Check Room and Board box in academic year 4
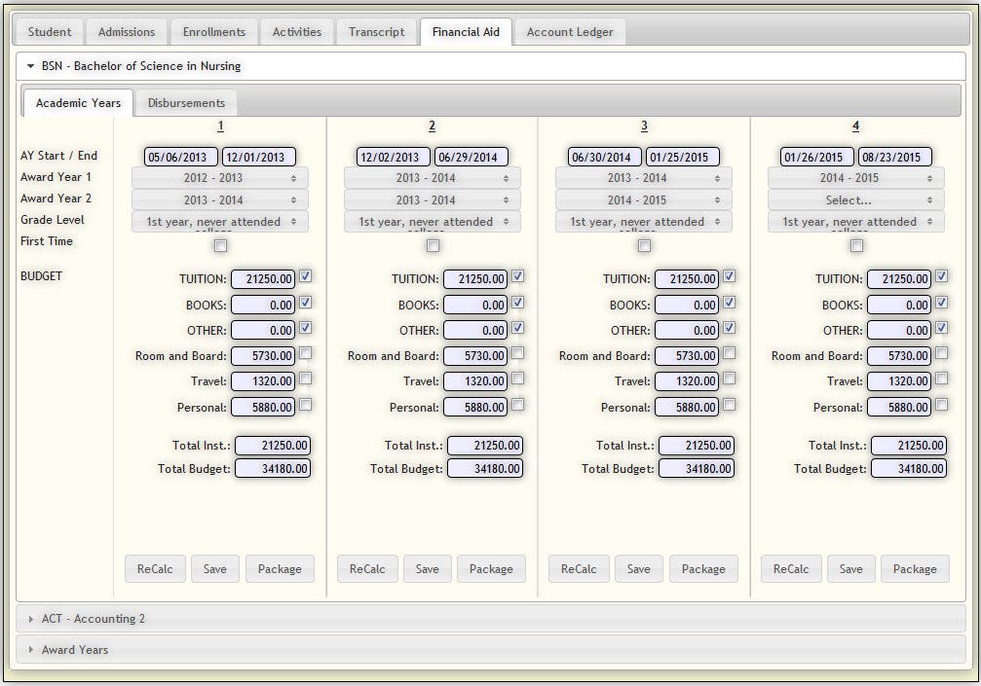981x686 pixels. tap(941, 353)
